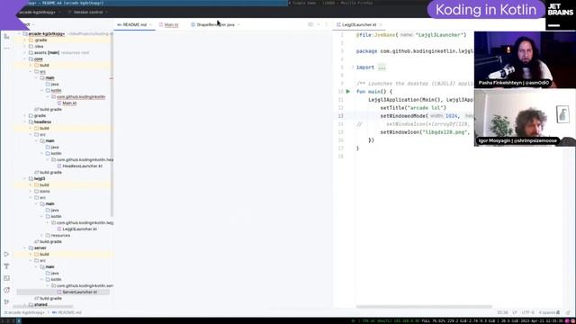This screenshot has width=576, height=324.
Task: Close the README.md editor tab
Action: 150,25
